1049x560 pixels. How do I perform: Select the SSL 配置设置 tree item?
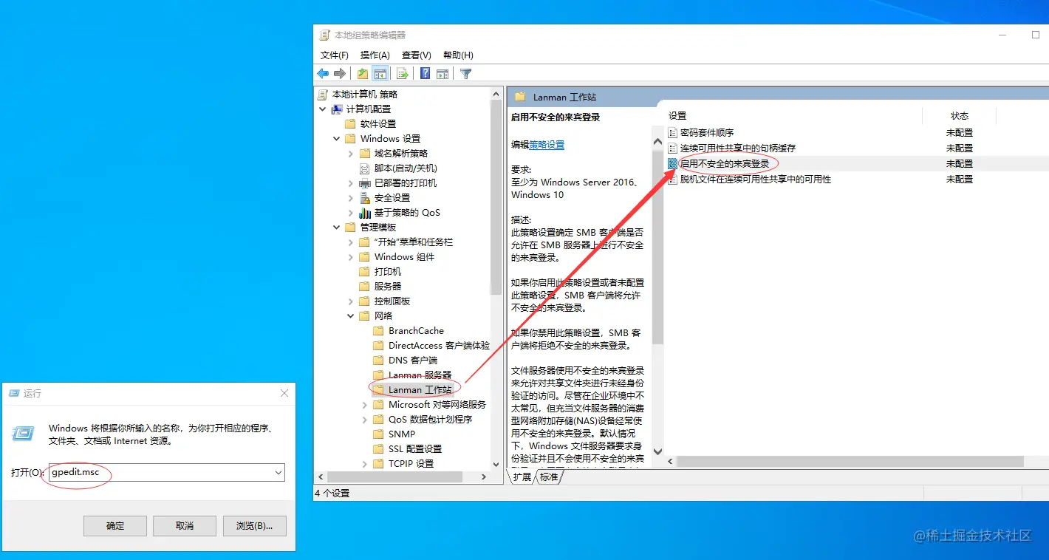(x=415, y=449)
